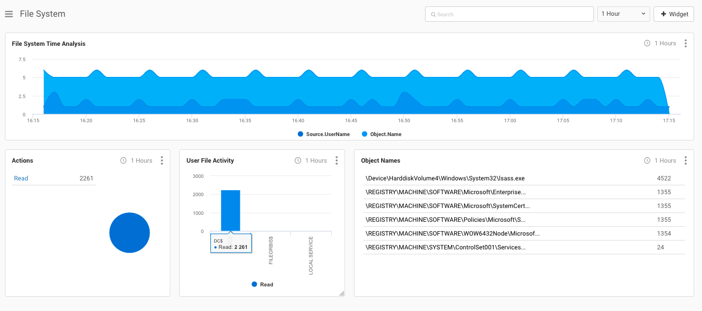The image size is (702, 311).
Task: Open User File Activity widget options
Action: coord(336,161)
